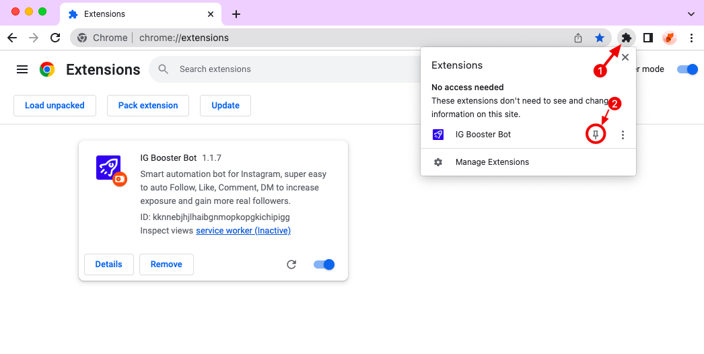
Task: Click the Update button
Action: pyautogui.click(x=225, y=106)
